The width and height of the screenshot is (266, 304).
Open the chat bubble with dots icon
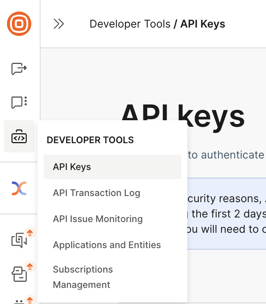click(x=19, y=102)
